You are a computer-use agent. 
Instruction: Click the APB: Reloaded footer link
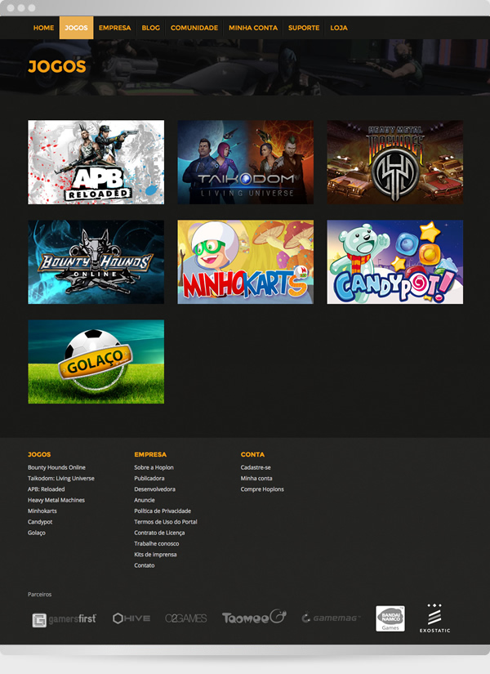46,489
